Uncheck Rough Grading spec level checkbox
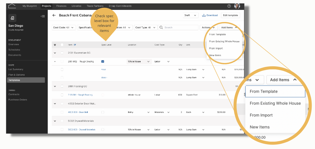315x149 pixels. point(103,62)
